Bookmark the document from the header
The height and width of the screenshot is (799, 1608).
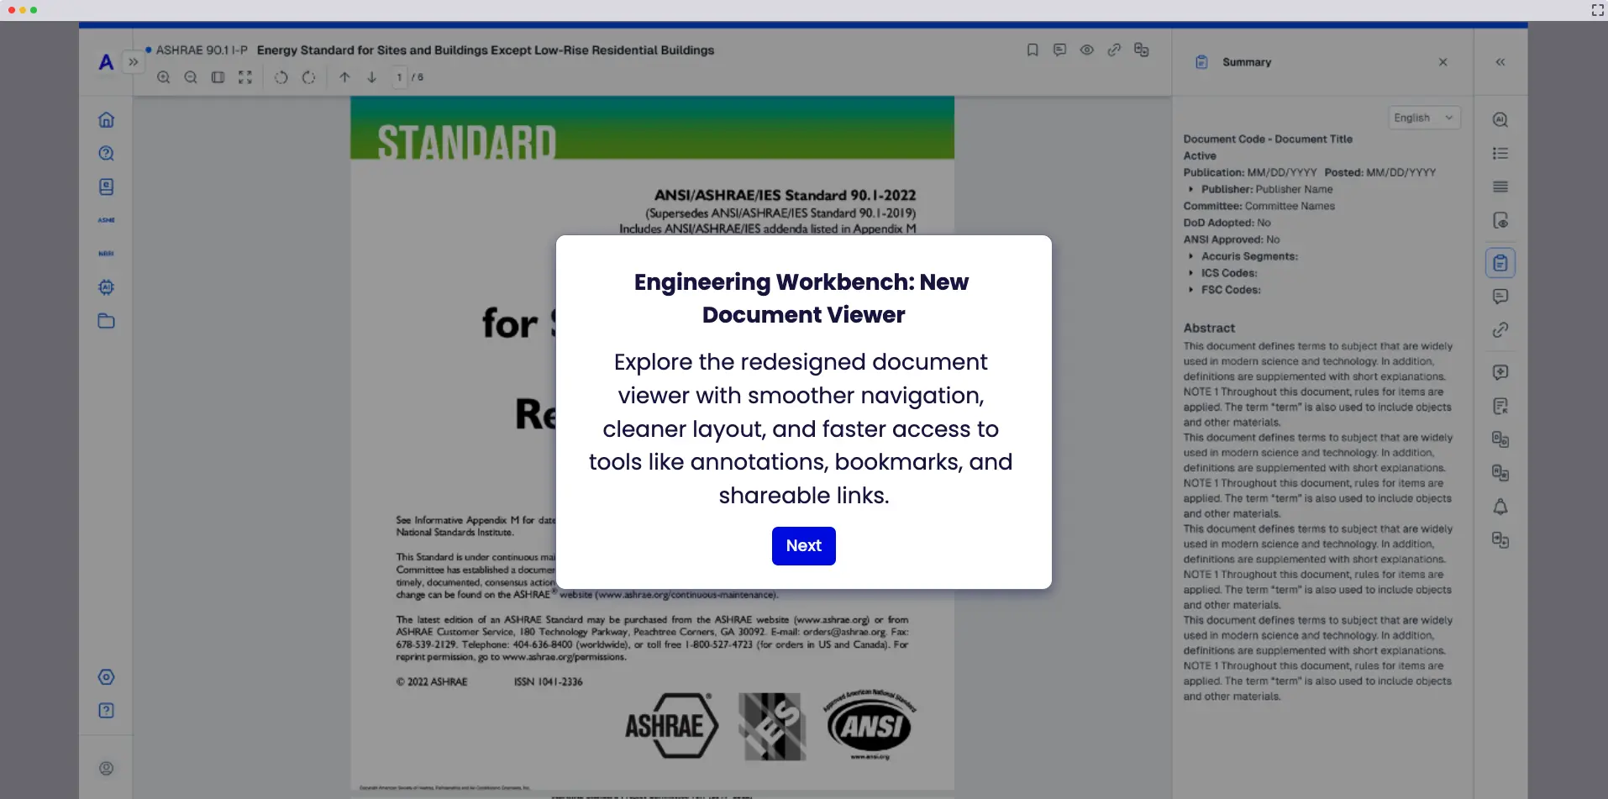pos(1033,50)
